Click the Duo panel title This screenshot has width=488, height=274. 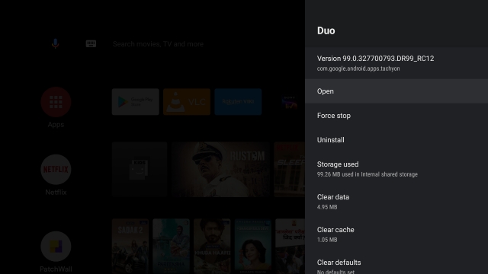(x=326, y=30)
